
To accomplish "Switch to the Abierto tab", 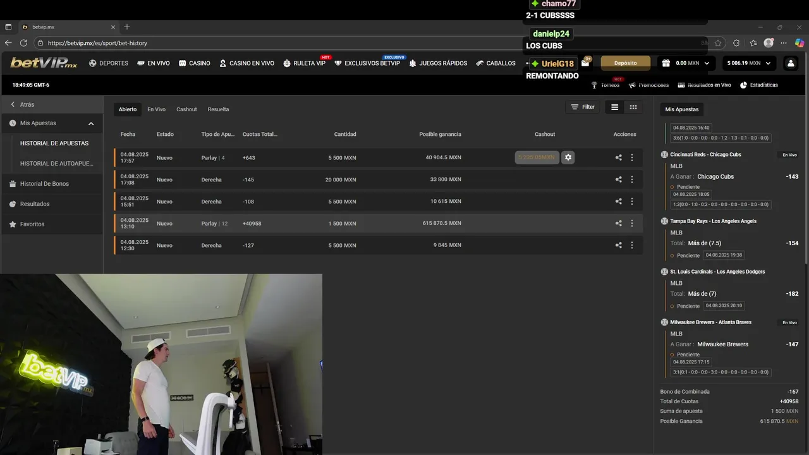I will 128,109.
